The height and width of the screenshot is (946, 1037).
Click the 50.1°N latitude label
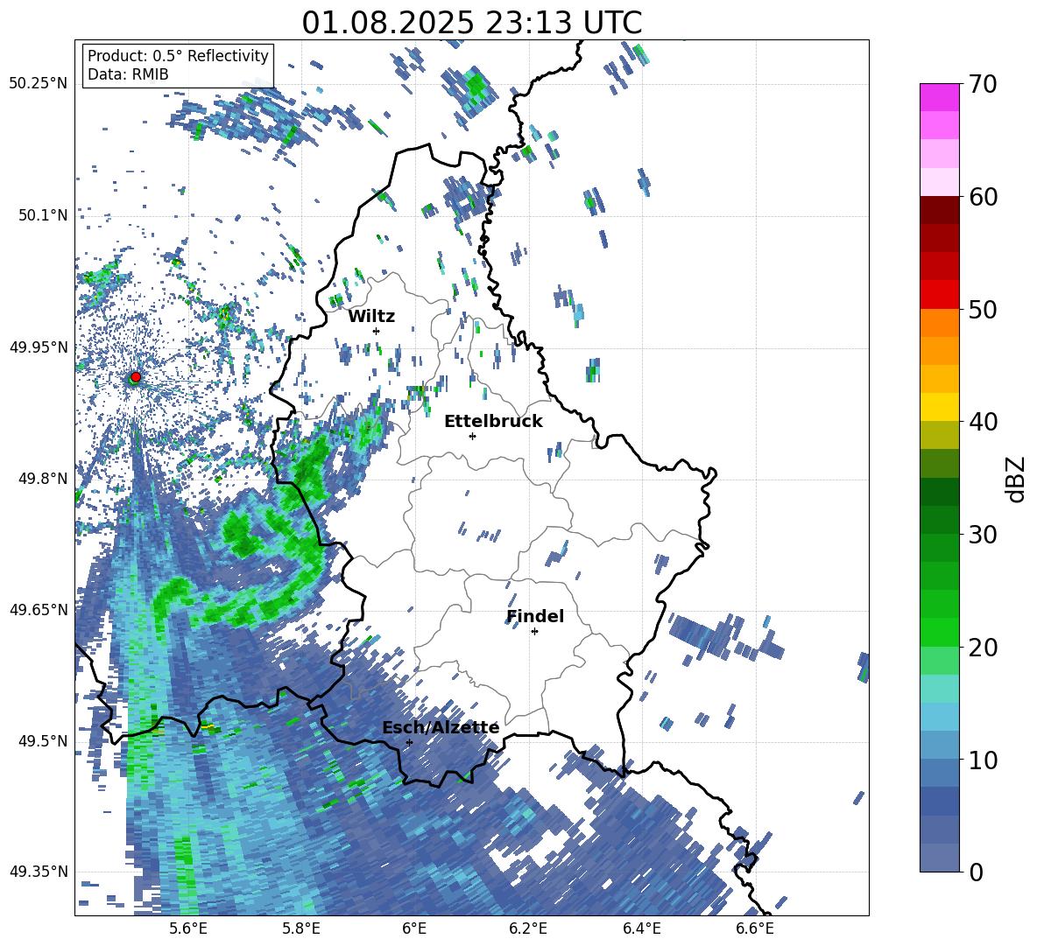point(43,216)
